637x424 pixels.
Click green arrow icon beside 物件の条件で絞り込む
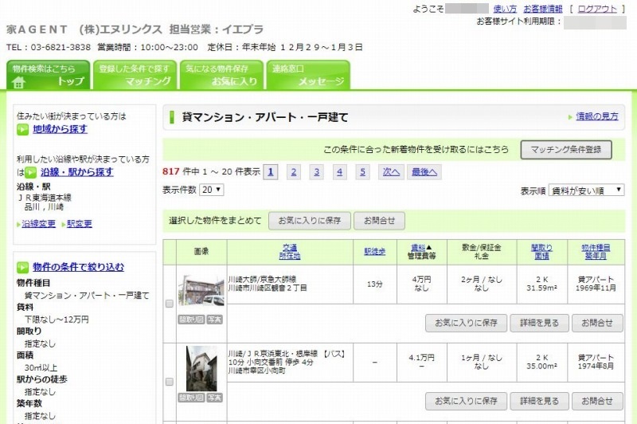point(23,268)
